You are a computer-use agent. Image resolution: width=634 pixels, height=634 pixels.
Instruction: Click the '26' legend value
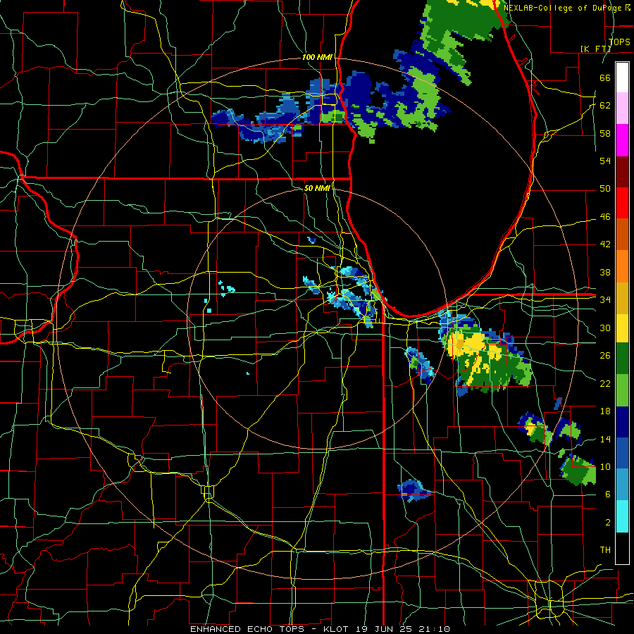pyautogui.click(x=605, y=356)
